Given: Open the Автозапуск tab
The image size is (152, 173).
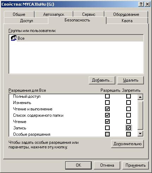Looking at the screenshot, I should [54, 14].
